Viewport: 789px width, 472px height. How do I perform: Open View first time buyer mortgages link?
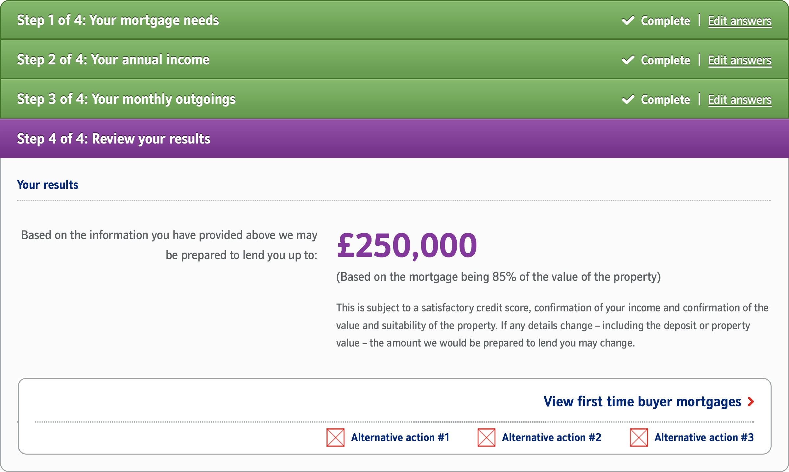click(x=642, y=401)
